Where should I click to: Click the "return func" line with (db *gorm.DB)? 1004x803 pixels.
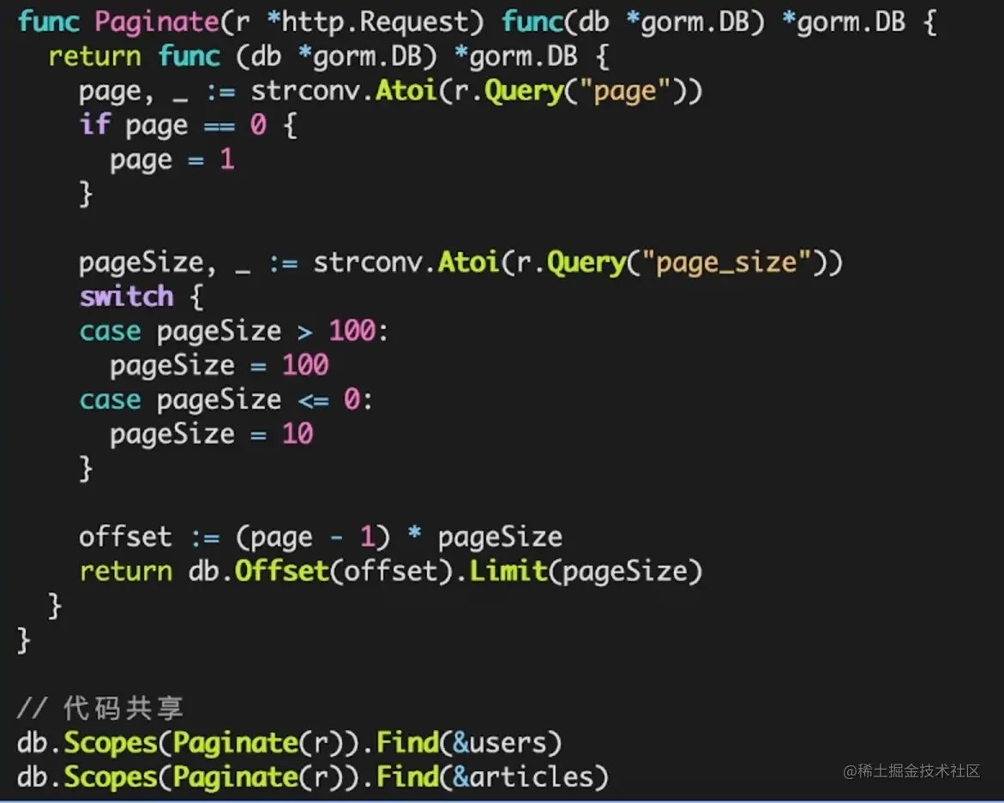[328, 57]
